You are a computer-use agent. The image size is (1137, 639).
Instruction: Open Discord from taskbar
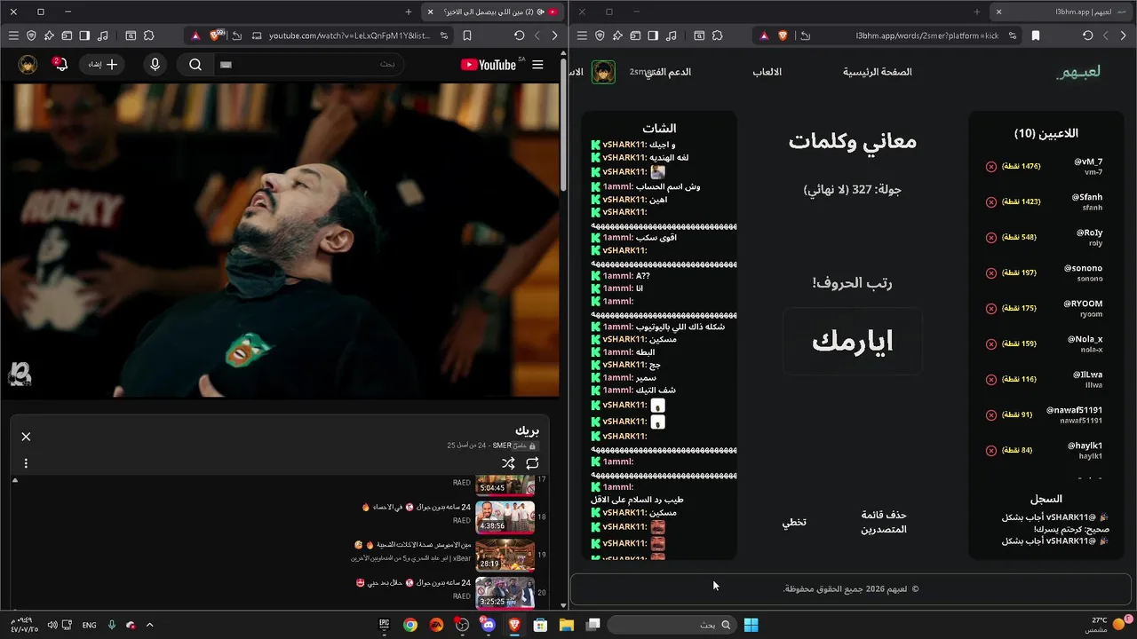coord(488,625)
